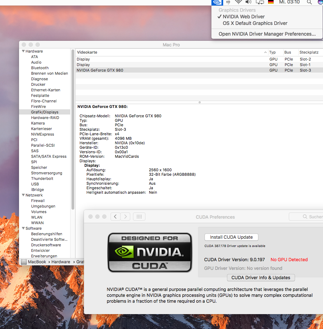Select USB in the sidebar
The width and height of the screenshot is (323, 329).
click(35, 184)
